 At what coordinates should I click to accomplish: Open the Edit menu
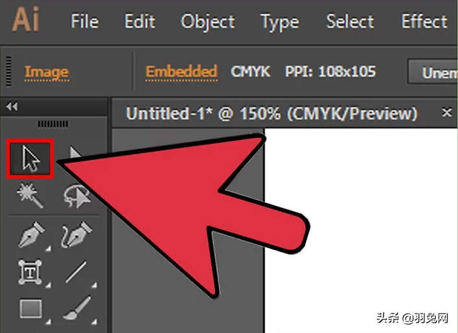(x=140, y=21)
